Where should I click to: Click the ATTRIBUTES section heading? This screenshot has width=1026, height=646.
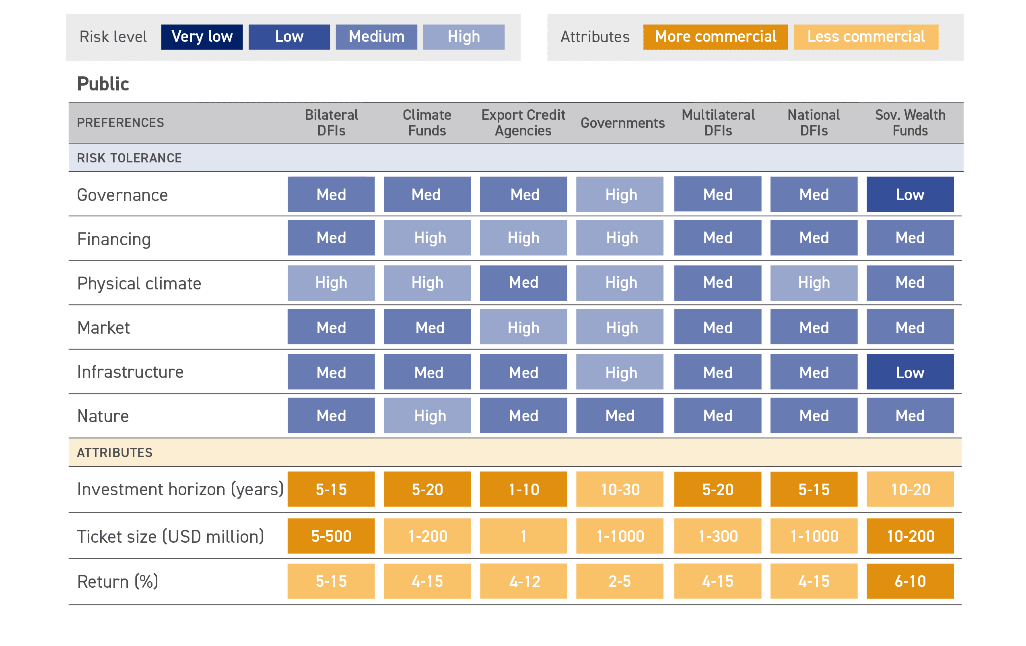(114, 452)
